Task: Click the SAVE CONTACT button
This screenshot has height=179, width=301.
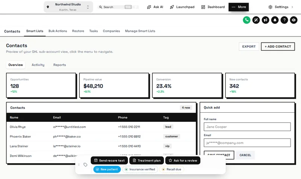Action: pos(219,155)
